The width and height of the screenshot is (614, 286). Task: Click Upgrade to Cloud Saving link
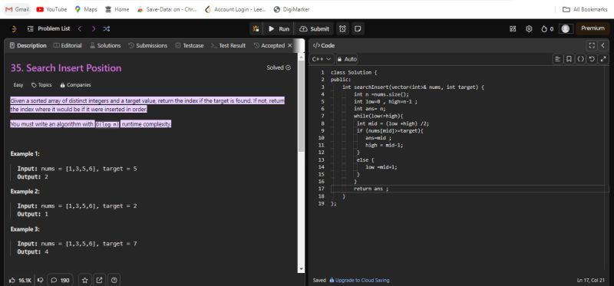point(359,280)
